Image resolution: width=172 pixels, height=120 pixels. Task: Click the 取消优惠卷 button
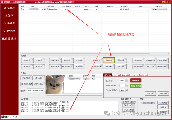click(x=55, y=67)
